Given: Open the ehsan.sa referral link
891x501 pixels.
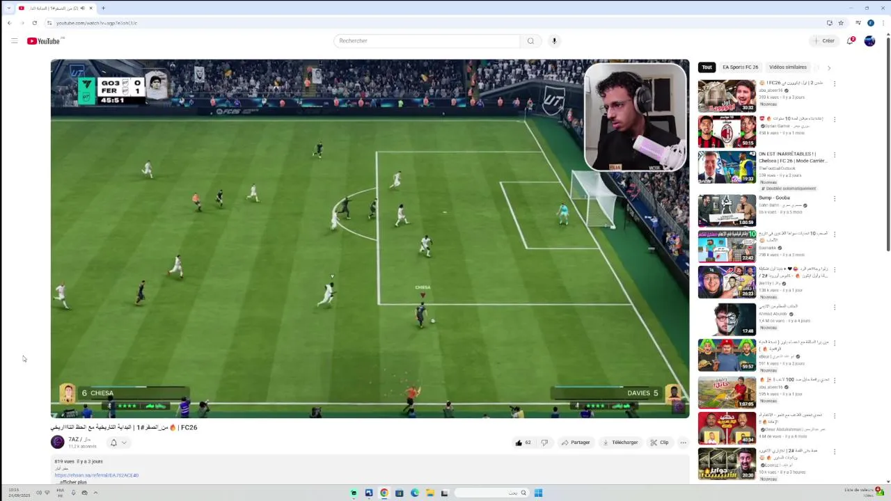Looking at the screenshot, I should (97, 475).
